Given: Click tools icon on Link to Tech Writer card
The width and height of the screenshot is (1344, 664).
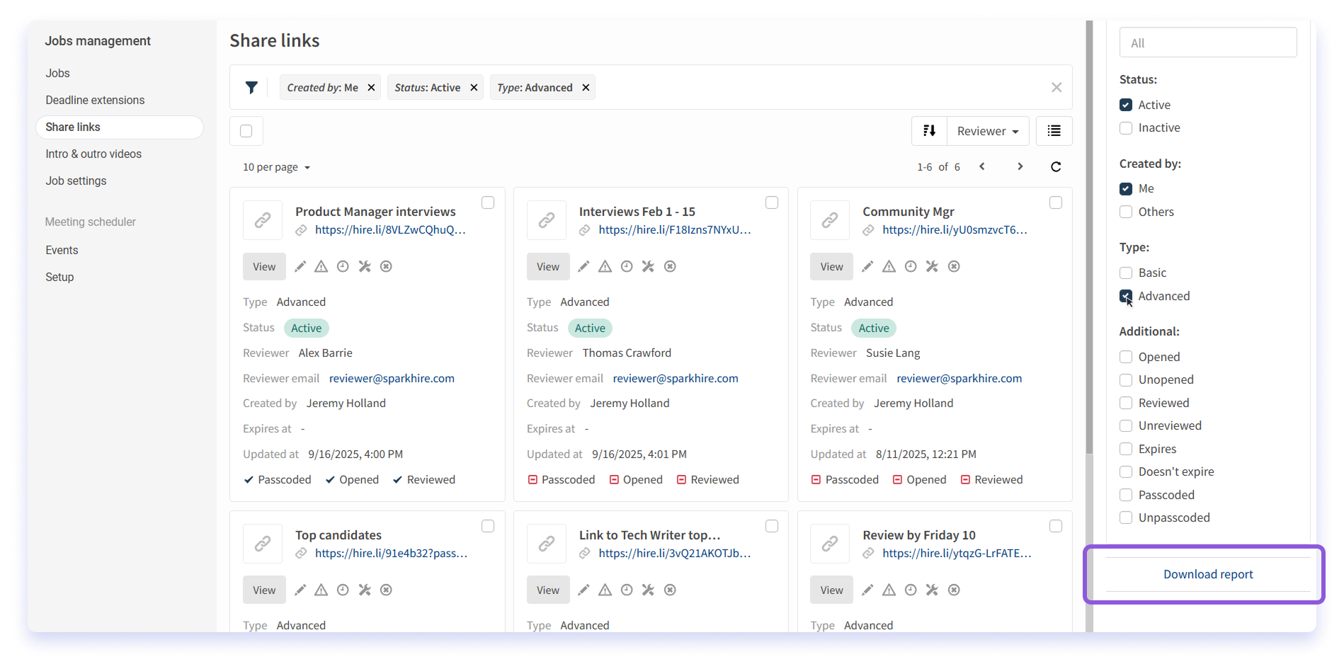Looking at the screenshot, I should (648, 590).
